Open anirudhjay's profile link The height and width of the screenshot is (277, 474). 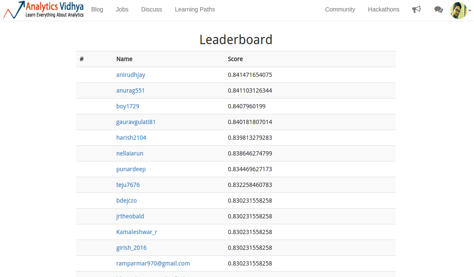coord(131,75)
